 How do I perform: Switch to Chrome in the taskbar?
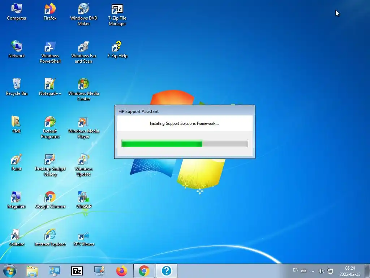coord(144,271)
